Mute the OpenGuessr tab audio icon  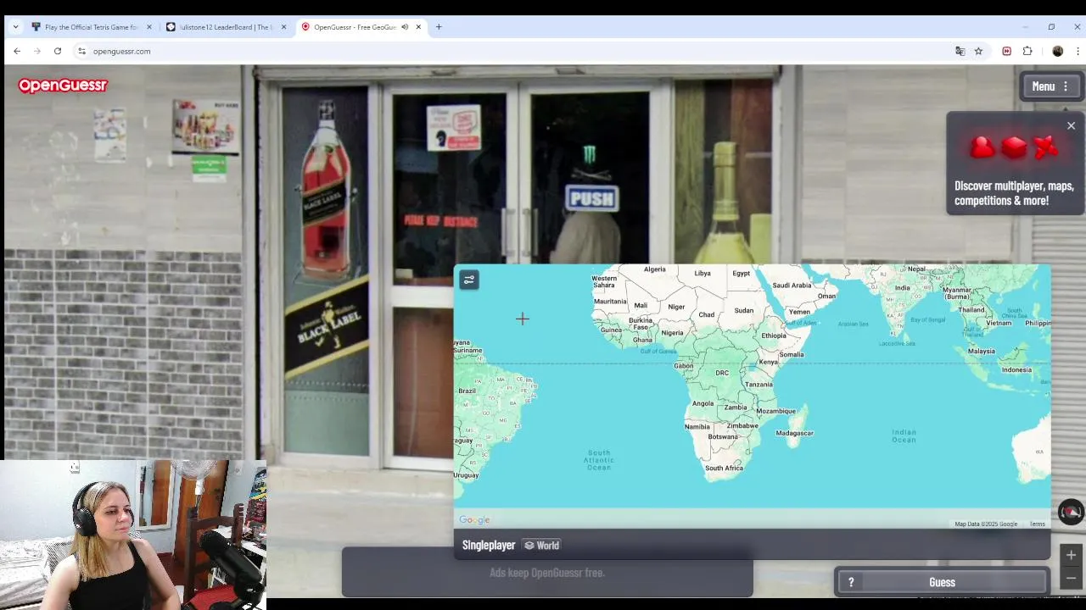(404, 27)
